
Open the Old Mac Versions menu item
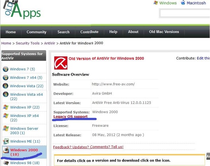[x=164, y=32]
